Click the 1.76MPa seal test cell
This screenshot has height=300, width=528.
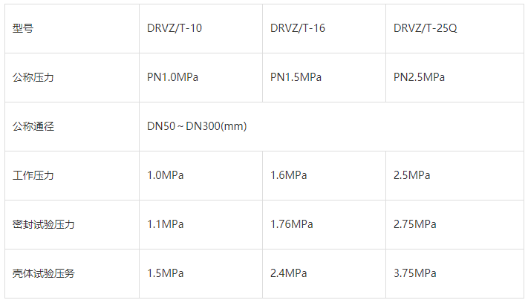[x=291, y=224]
